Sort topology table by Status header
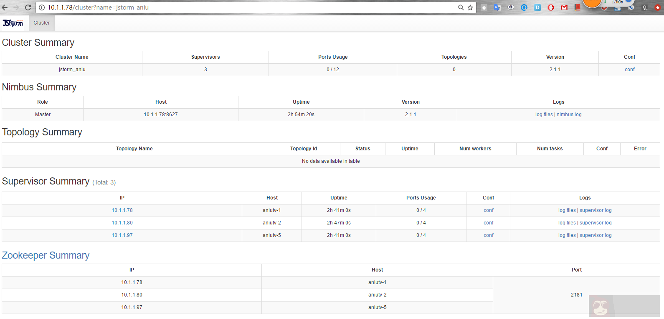Viewport: 664px width, 319px height. pos(362,149)
